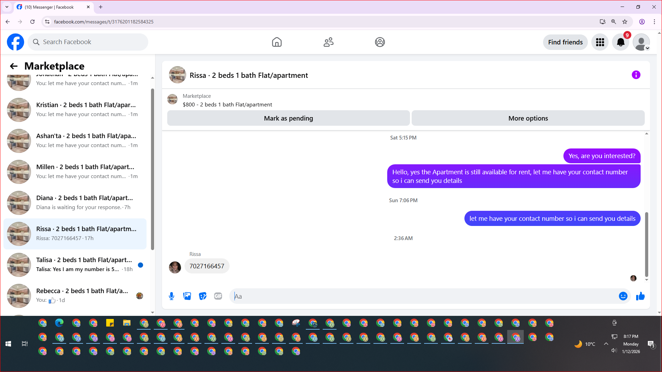Go back from Marketplace chats list

(14, 66)
